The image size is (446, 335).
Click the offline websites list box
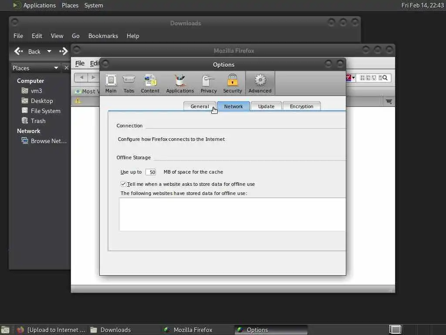(x=232, y=214)
